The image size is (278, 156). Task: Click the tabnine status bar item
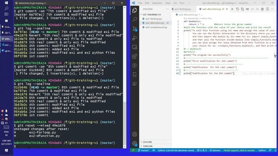tap(215, 150)
